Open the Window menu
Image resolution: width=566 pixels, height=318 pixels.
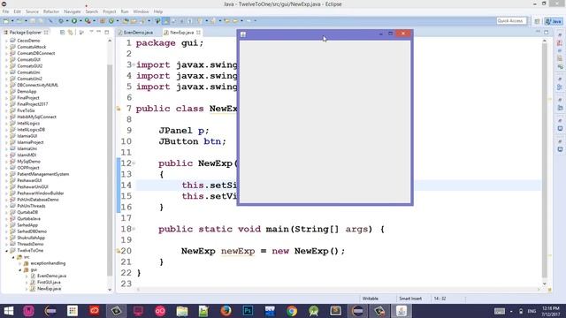click(x=141, y=11)
